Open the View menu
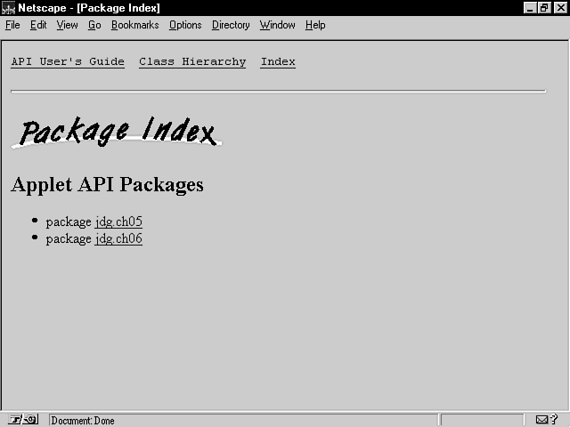This screenshot has height=427, width=570. pyautogui.click(x=68, y=25)
